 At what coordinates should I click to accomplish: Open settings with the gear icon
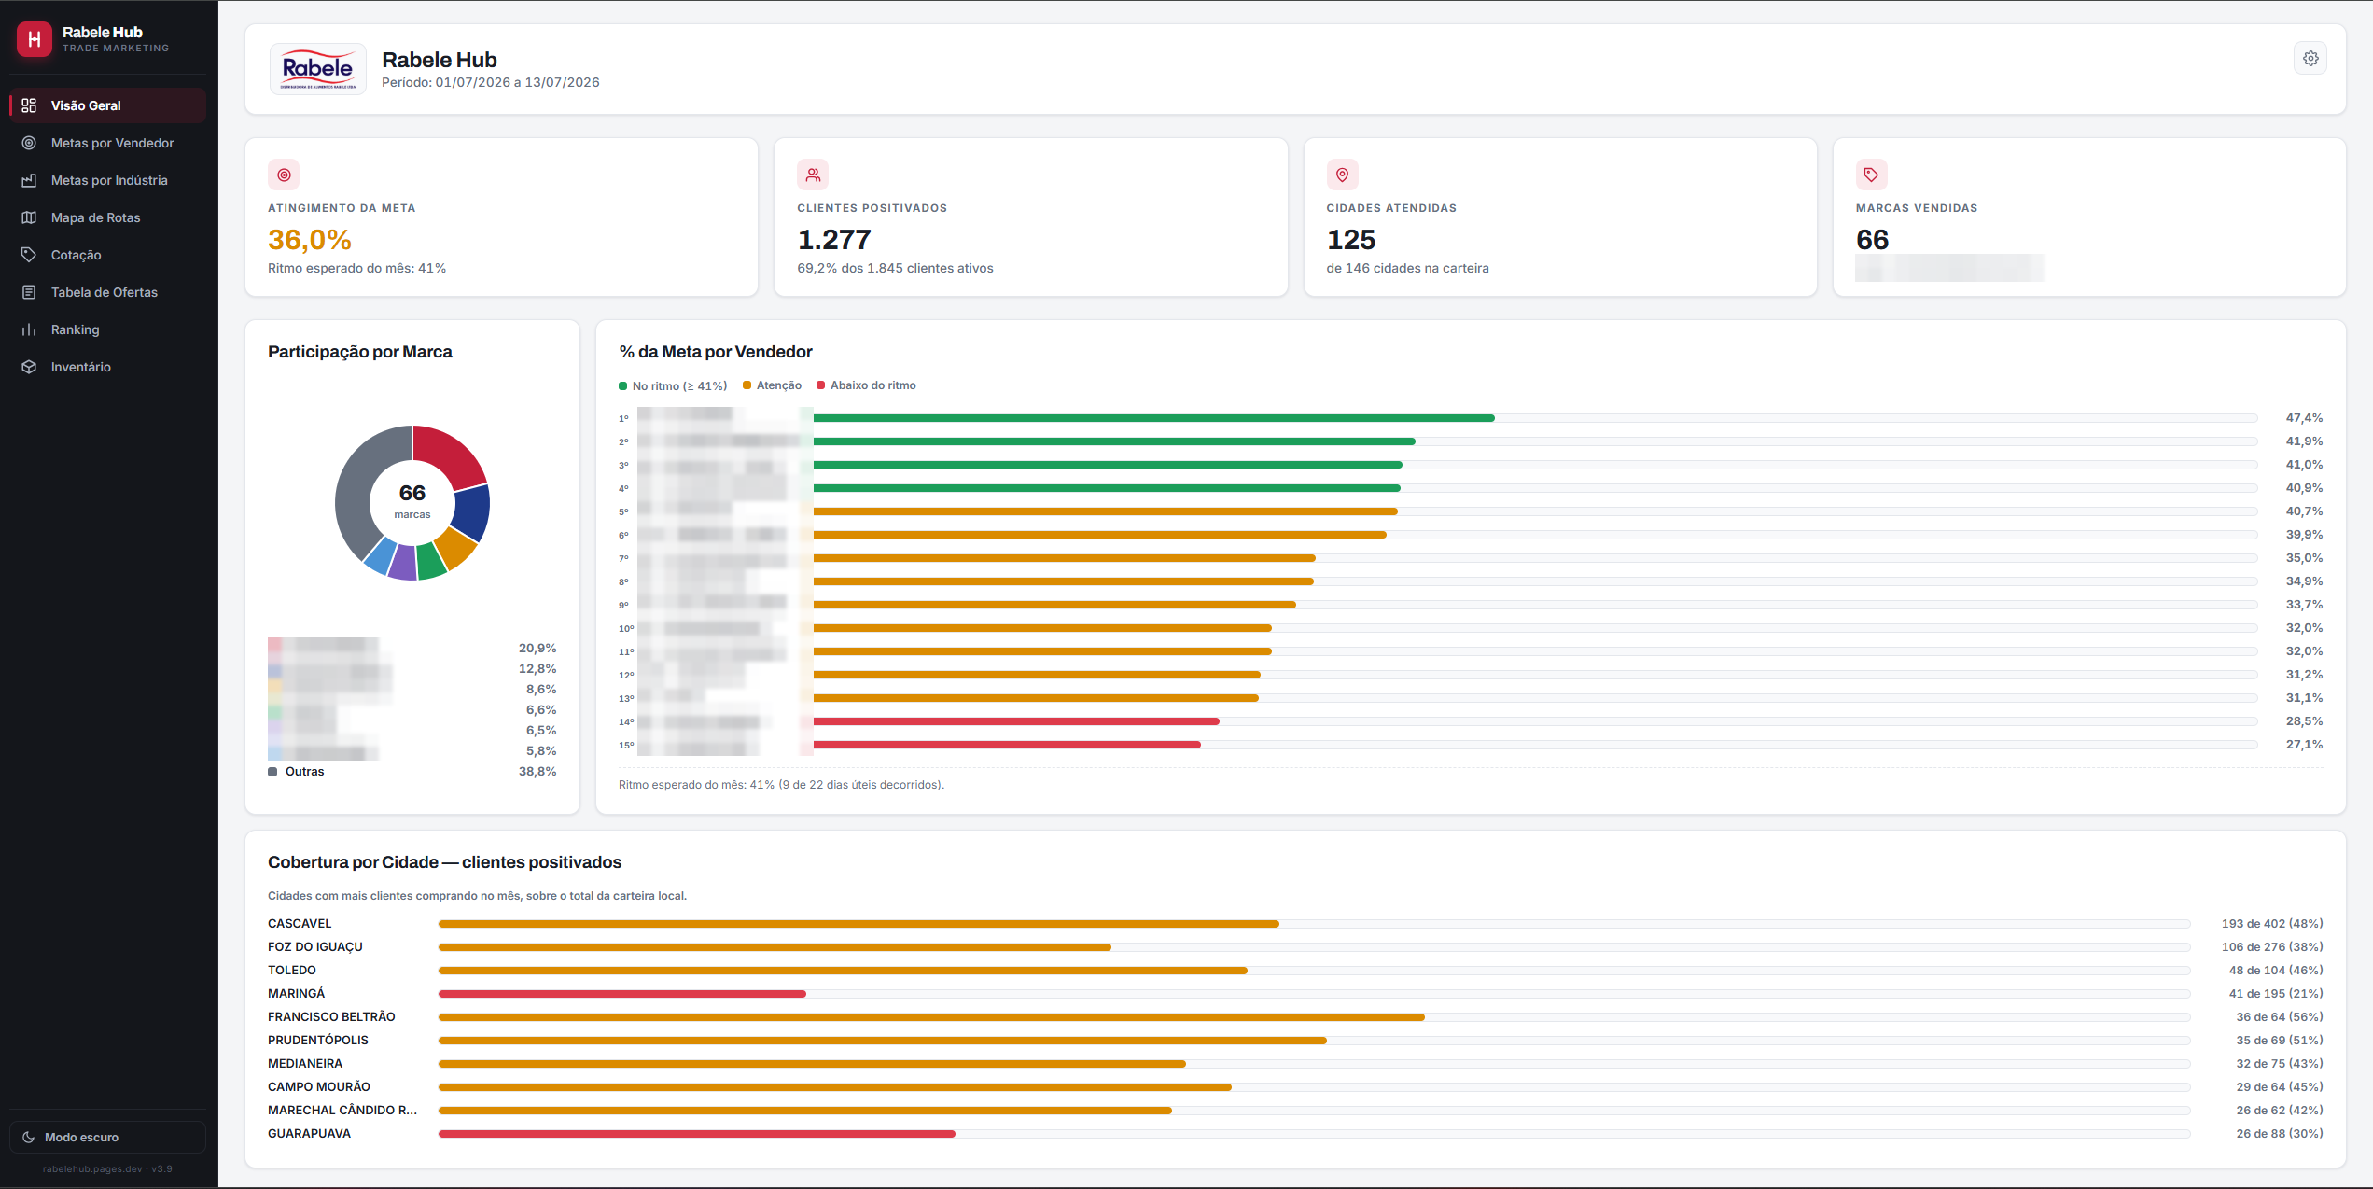click(x=2310, y=59)
